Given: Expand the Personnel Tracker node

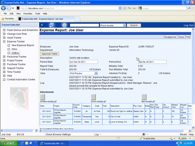Looking at the screenshot, I should pos(4,57).
